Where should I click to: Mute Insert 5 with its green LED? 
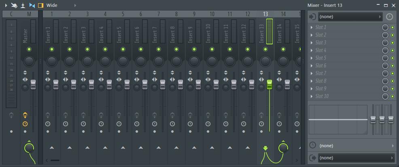click(x=123, y=49)
